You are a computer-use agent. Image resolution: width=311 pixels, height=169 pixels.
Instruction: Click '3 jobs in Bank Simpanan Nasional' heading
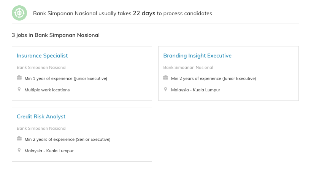(x=56, y=35)
